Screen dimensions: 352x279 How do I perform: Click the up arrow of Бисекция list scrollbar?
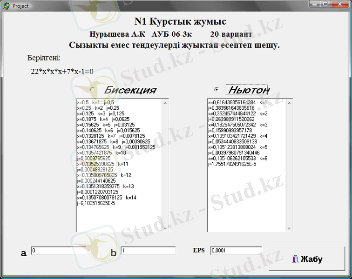coord(165,103)
